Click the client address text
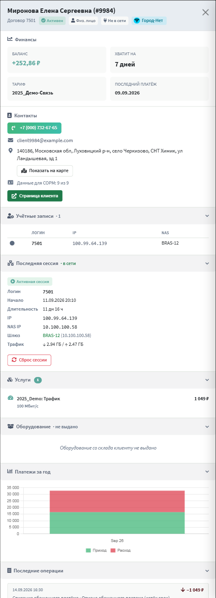Screen dimensions: 216x598 [x=100, y=155]
